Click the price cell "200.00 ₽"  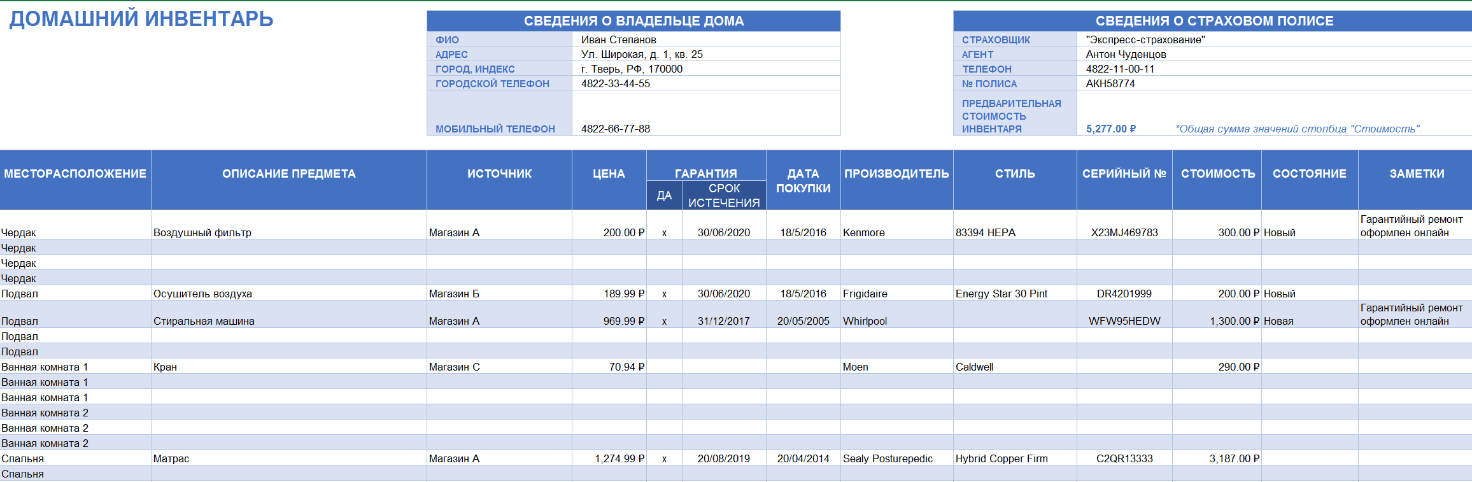point(609,225)
